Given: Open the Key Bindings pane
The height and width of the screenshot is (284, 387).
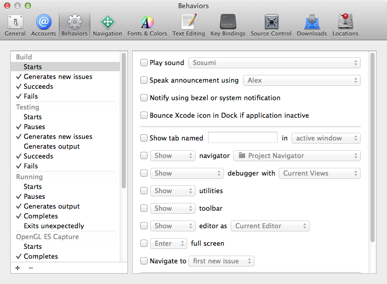Looking at the screenshot, I should (x=229, y=25).
